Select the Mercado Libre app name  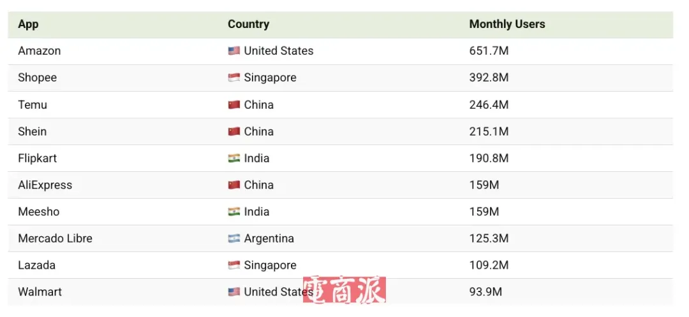coord(55,238)
